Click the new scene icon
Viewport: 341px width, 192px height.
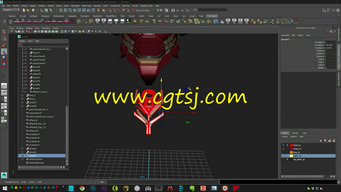tap(24, 10)
